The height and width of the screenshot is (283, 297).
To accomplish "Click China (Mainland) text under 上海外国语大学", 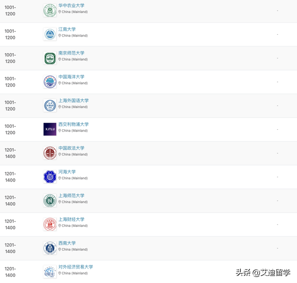I will click(75, 107).
